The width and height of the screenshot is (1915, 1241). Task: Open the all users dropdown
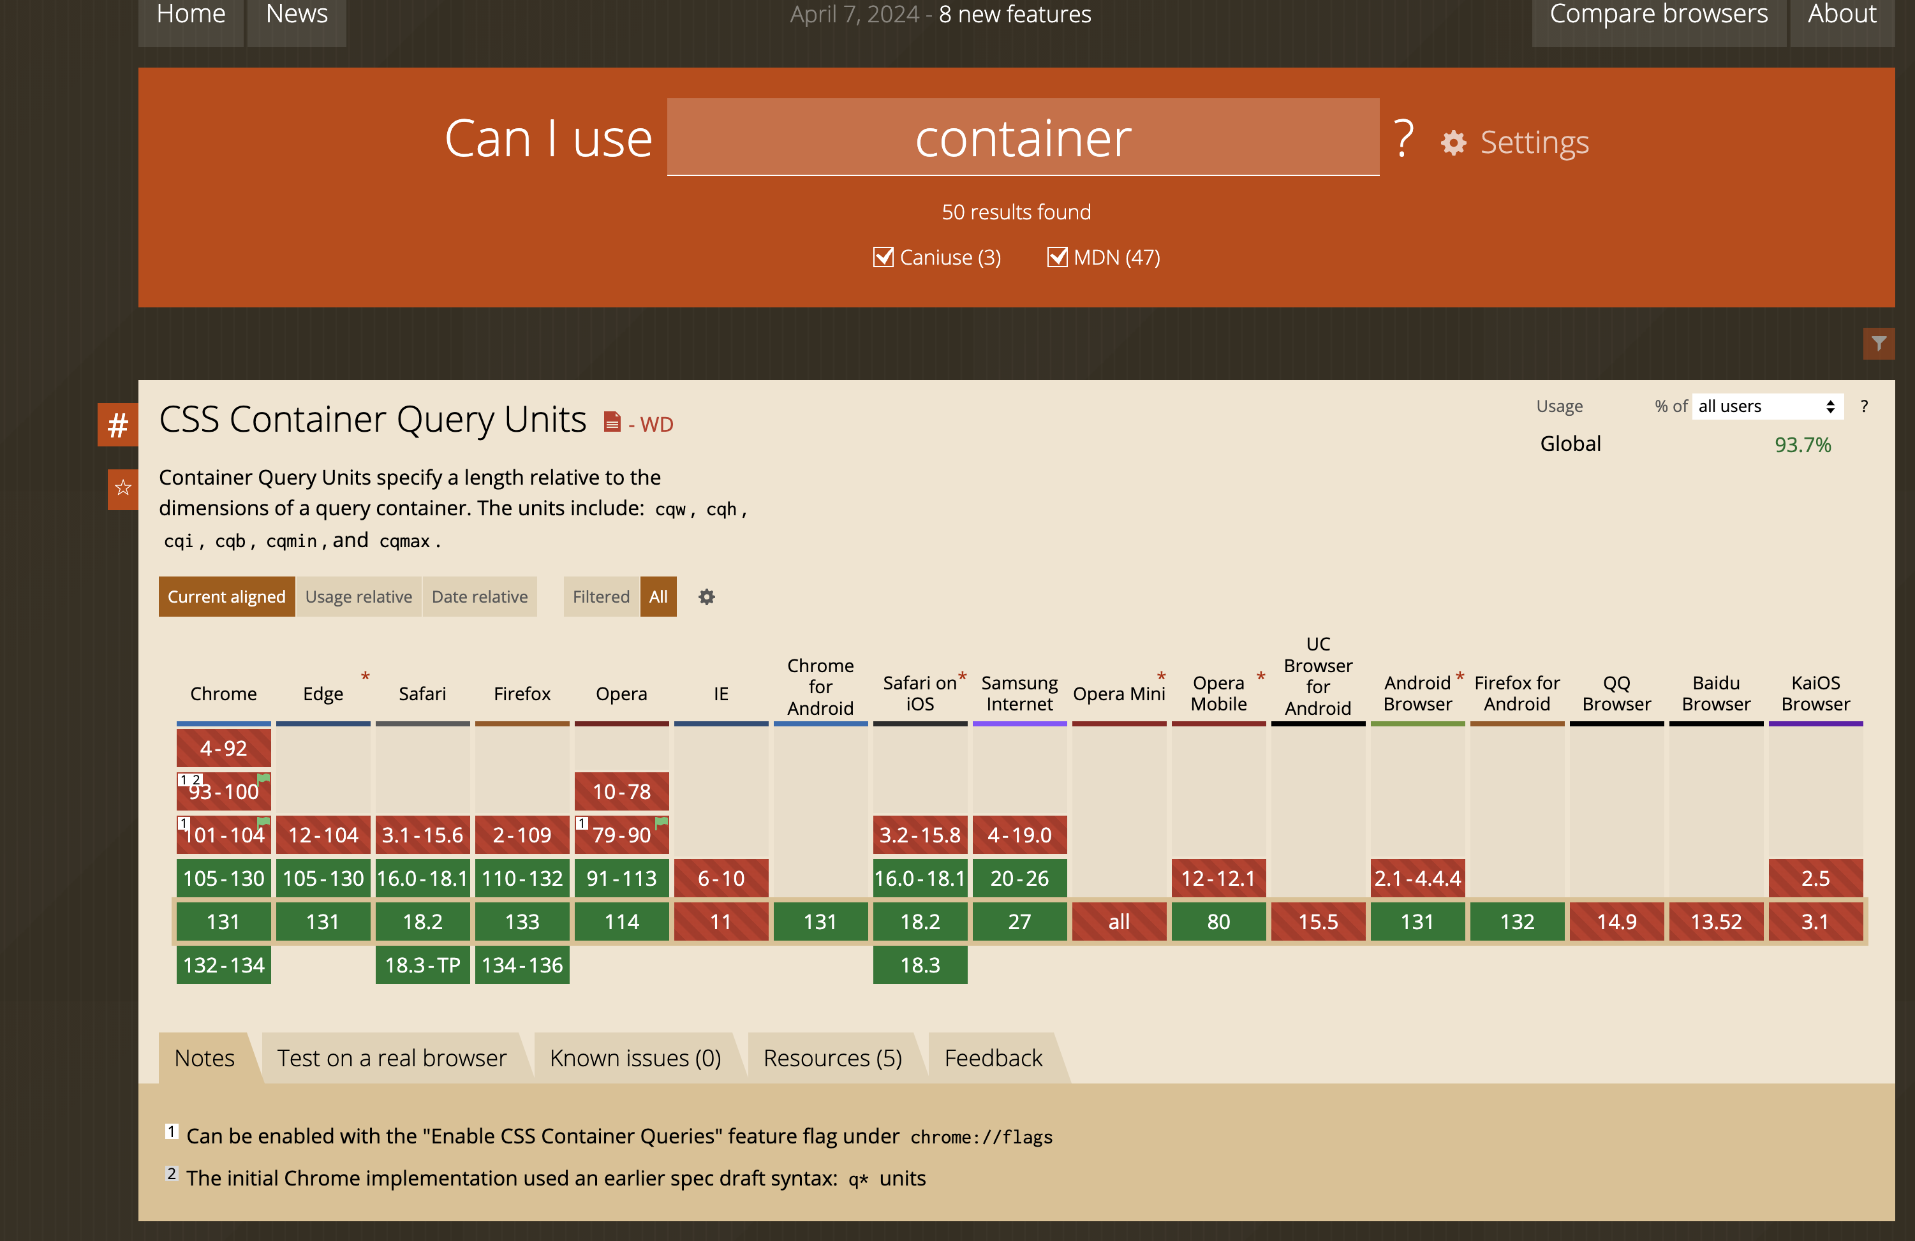[x=1767, y=406]
